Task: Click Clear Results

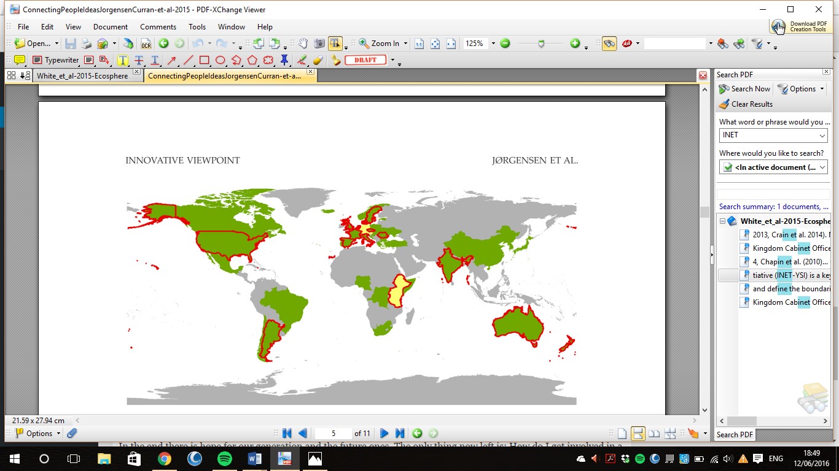Action: (746, 104)
